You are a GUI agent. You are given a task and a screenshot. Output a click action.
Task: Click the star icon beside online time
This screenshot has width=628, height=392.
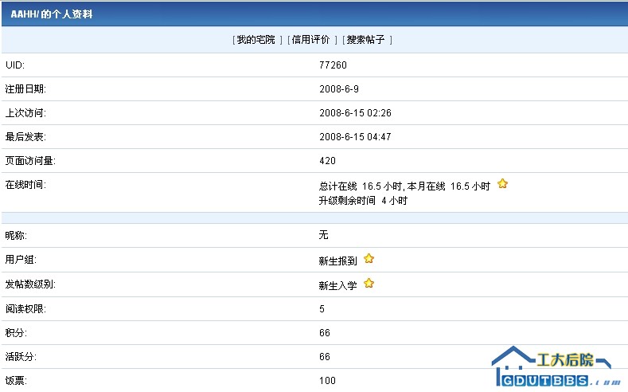click(x=502, y=184)
